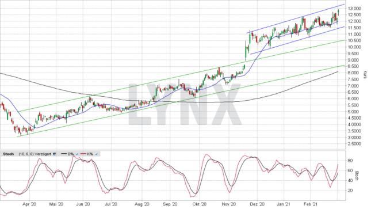
Task: Click the 40 level on Stoch axis
Action: click(x=350, y=181)
